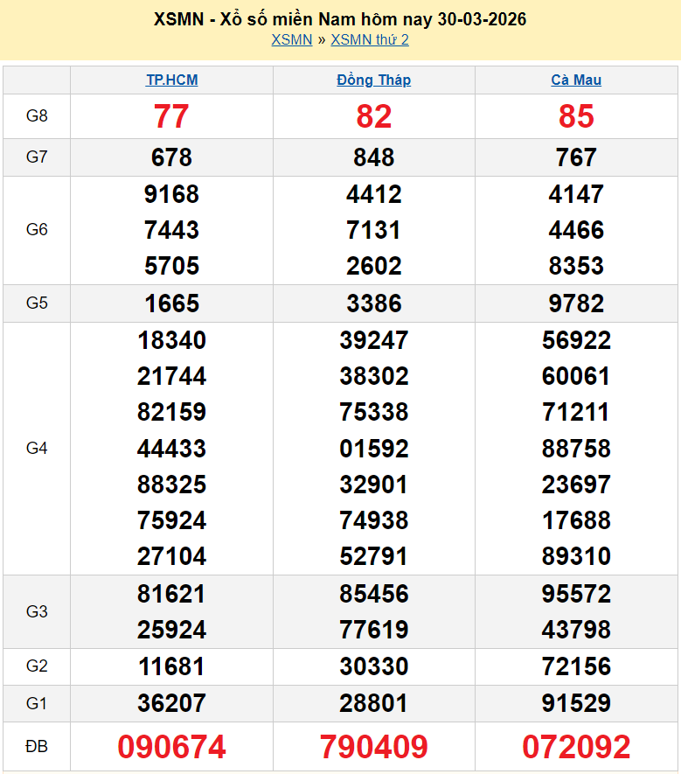The width and height of the screenshot is (681, 774).
Task: Click the TP.HCM column header link
Action: (x=171, y=80)
